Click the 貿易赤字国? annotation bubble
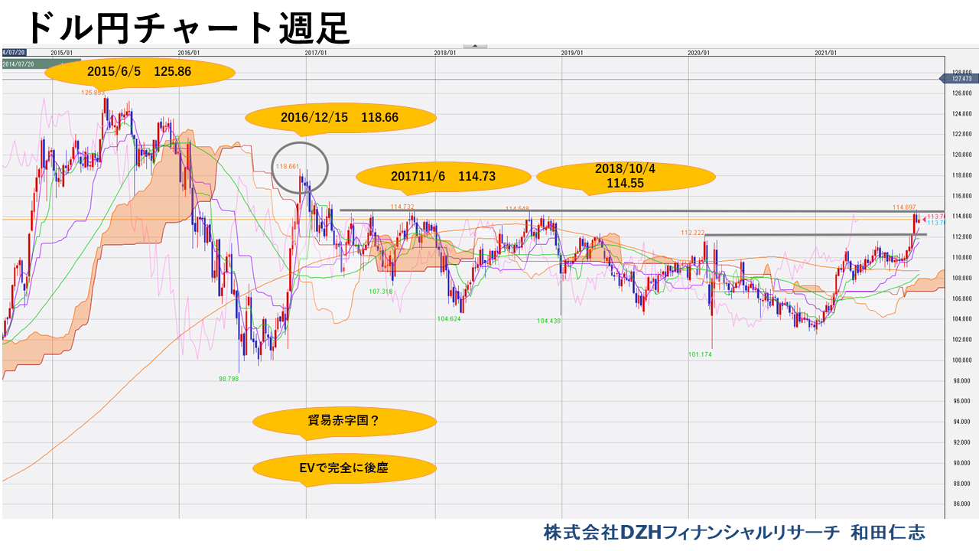Viewport: 979px width, 551px height. point(343,419)
